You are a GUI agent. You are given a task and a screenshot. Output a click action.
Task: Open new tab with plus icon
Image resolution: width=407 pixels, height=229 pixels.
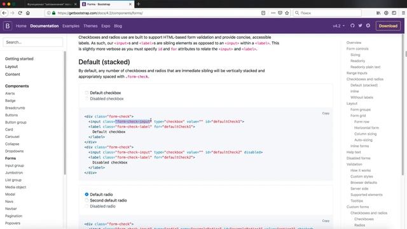tap(139, 4)
